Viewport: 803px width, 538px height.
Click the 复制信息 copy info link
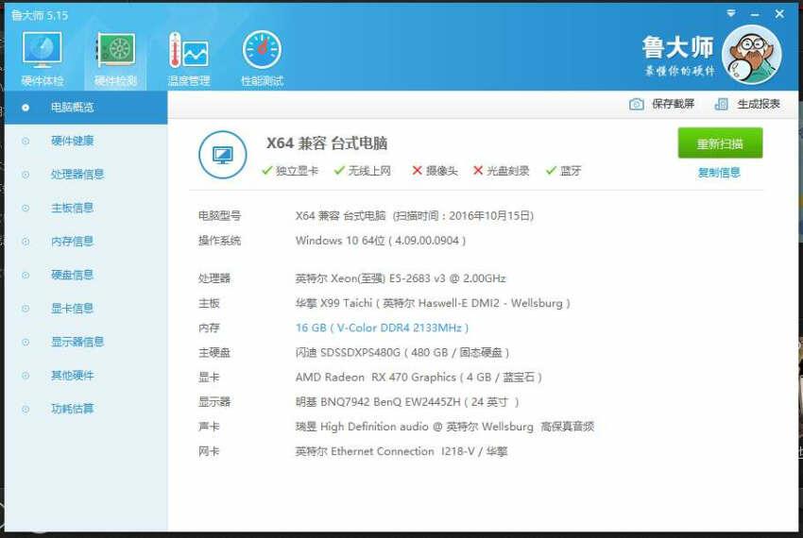(719, 173)
